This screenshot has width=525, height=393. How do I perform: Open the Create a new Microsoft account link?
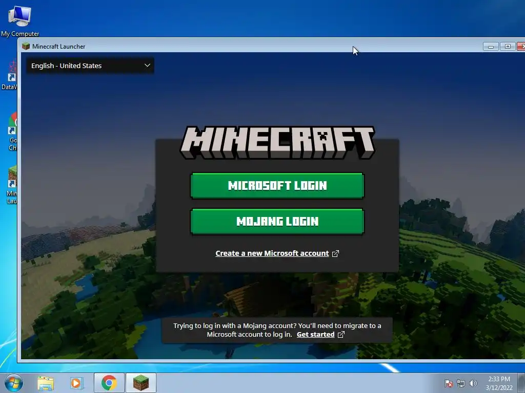tap(277, 253)
